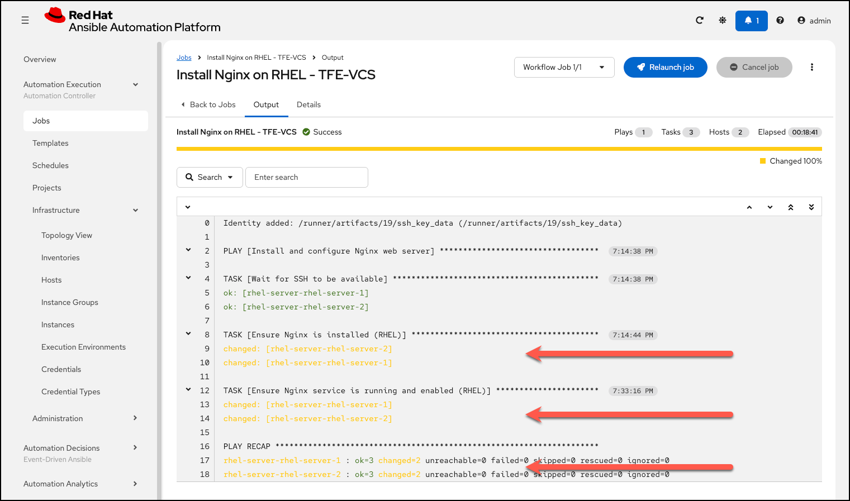
Task: Open the notifications bell
Action: tap(751, 21)
